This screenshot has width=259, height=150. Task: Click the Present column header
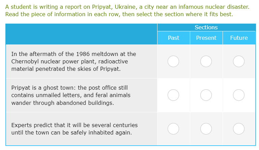click(x=206, y=38)
